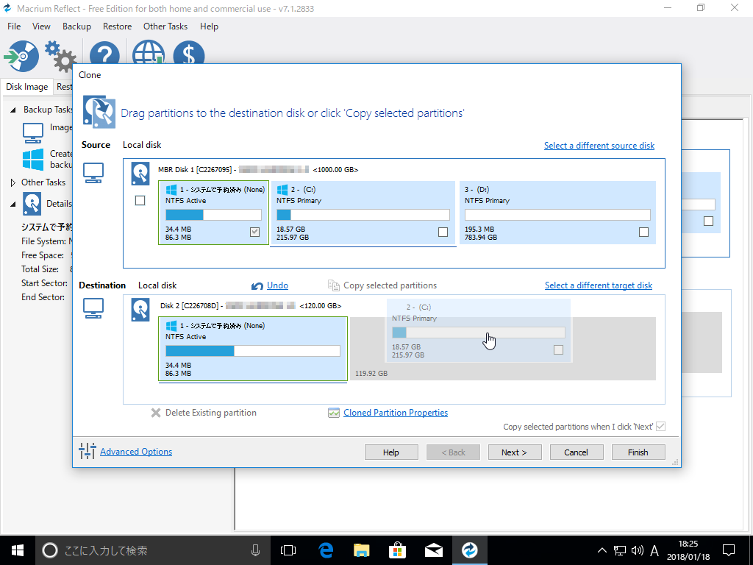The image size is (753, 565).
Task: Click the Windows logo backup icon in sidebar
Action: [x=33, y=160]
